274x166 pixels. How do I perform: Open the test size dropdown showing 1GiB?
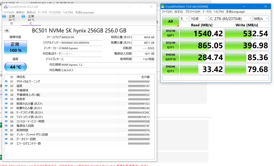tap(199, 18)
